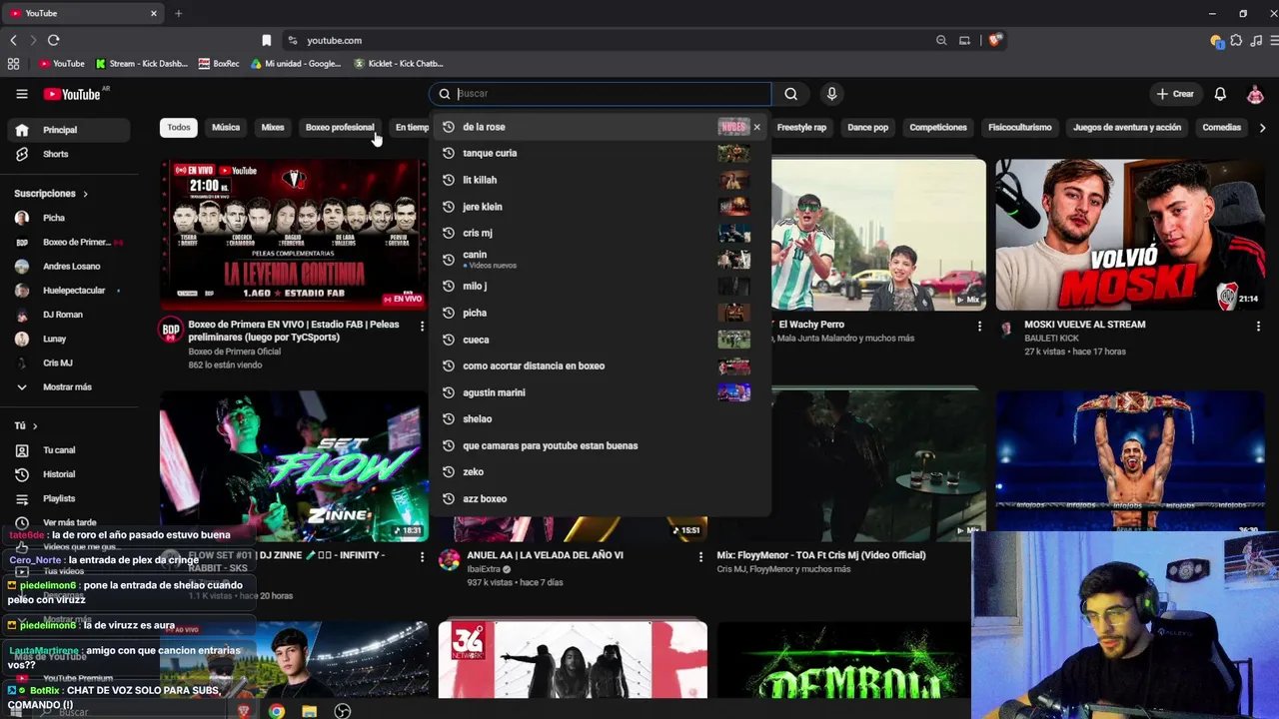Open the Kicklet - Kick Chatbot bookmark
Viewport: 1279px width, 719px height.
tap(398, 63)
